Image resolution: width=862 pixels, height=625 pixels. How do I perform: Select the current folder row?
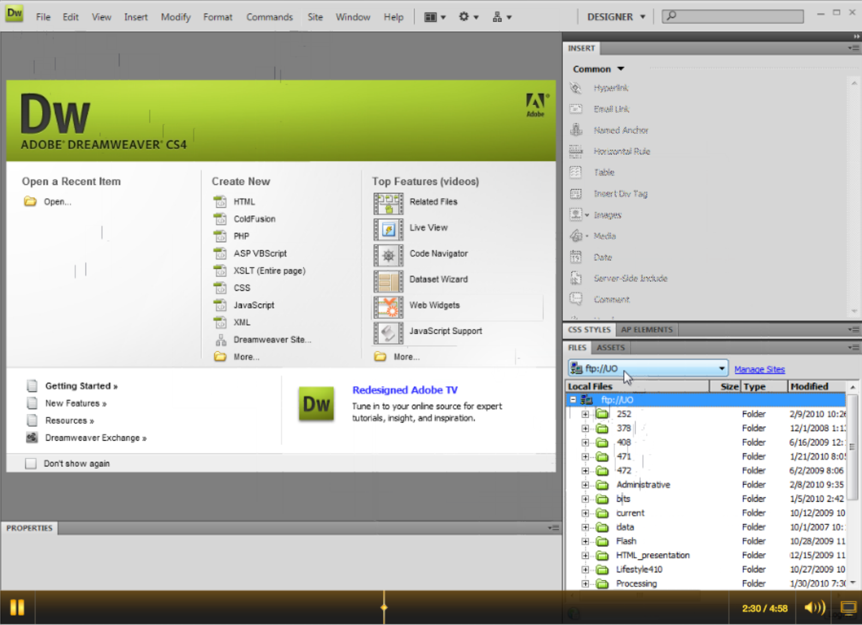point(707,513)
